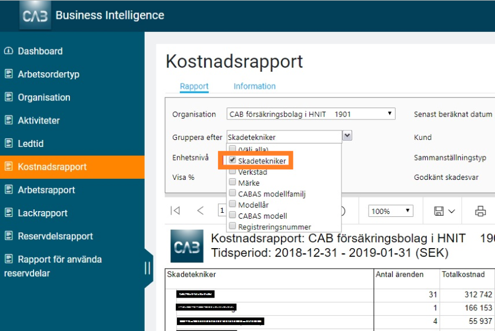Click the Gruppera efter text field
Viewport: 495px width, 331px height.
click(284, 137)
